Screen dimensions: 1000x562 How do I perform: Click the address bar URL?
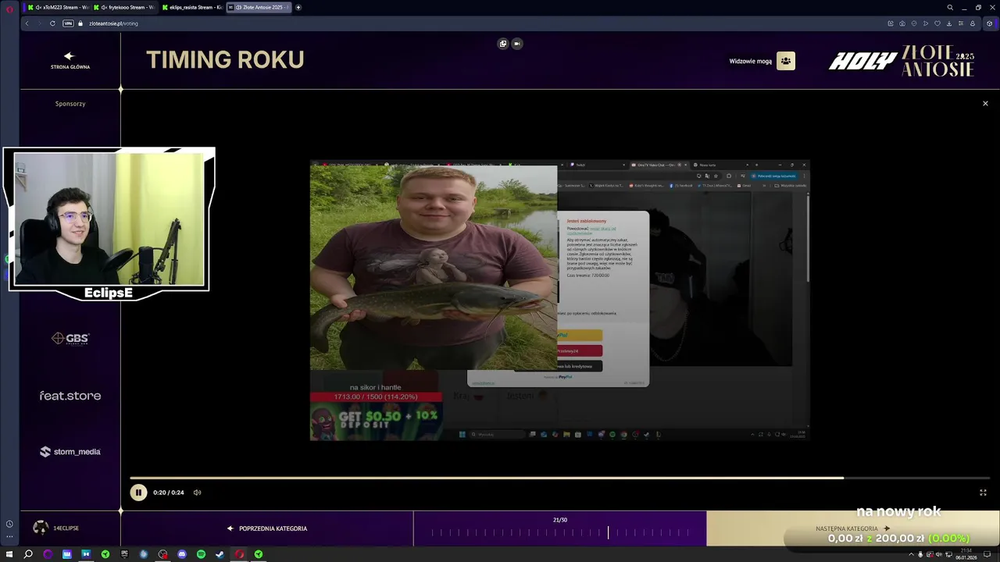[x=113, y=23]
